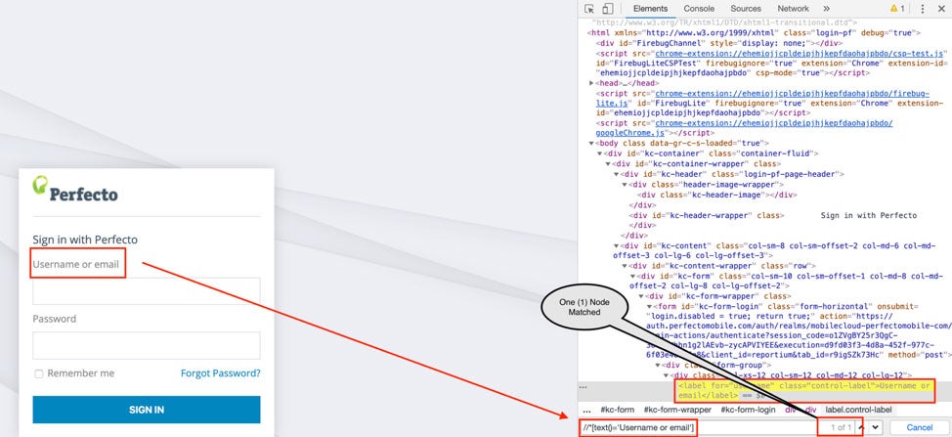This screenshot has width=952, height=437.
Task: Open the DevTools three-dot menu
Action: click(x=923, y=9)
